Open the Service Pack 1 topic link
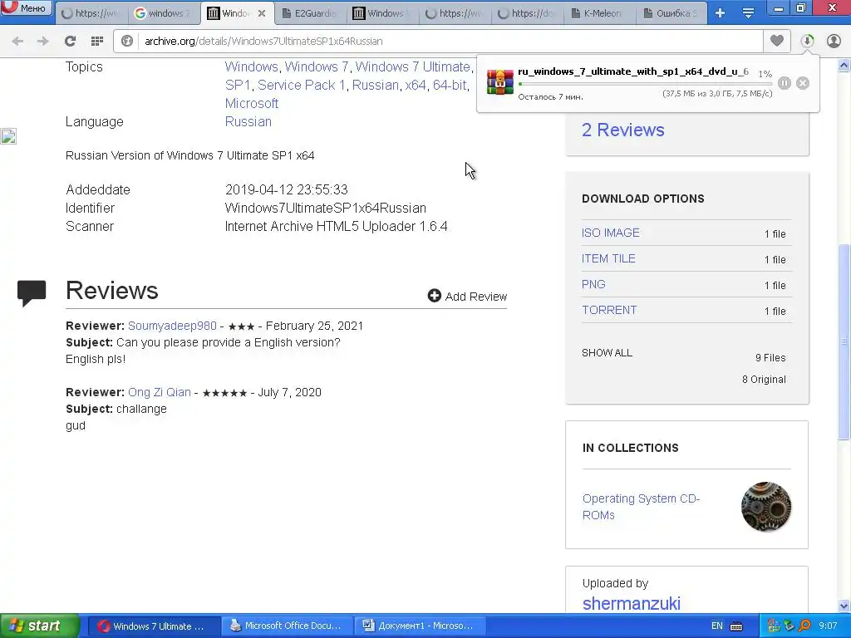The width and height of the screenshot is (851, 638). [x=301, y=86]
